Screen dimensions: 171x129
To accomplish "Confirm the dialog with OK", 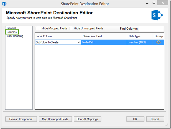I will tap(135, 119).
